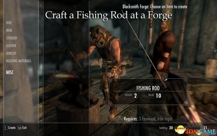
Task: Click the 3DMGAME mascot logo
Action: tap(180, 130)
